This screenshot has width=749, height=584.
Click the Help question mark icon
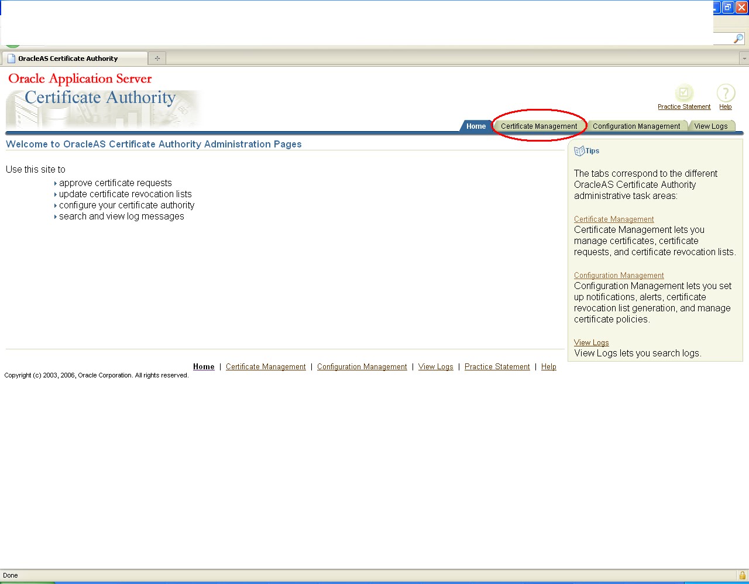pyautogui.click(x=726, y=93)
